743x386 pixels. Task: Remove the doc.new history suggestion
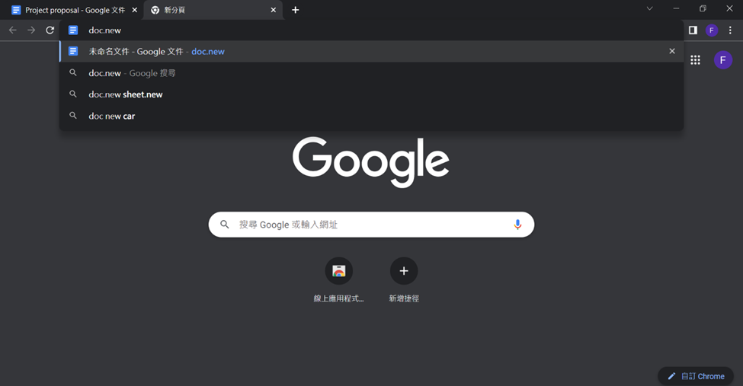(672, 51)
